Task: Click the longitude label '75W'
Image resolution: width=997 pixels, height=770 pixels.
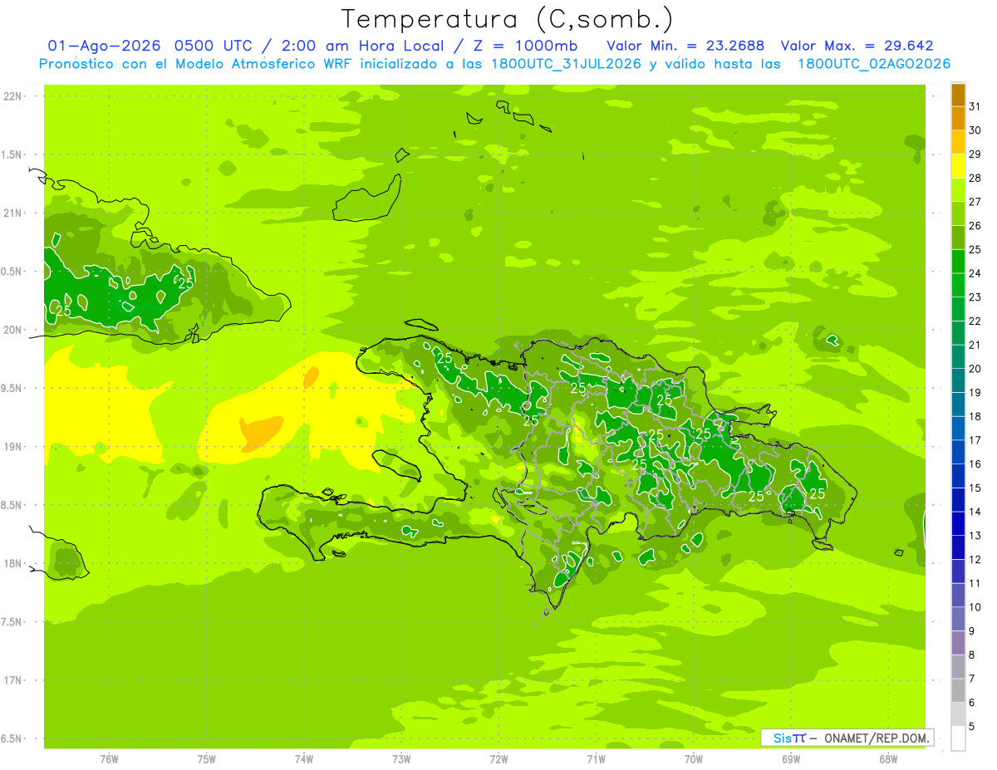Action: pos(206,759)
